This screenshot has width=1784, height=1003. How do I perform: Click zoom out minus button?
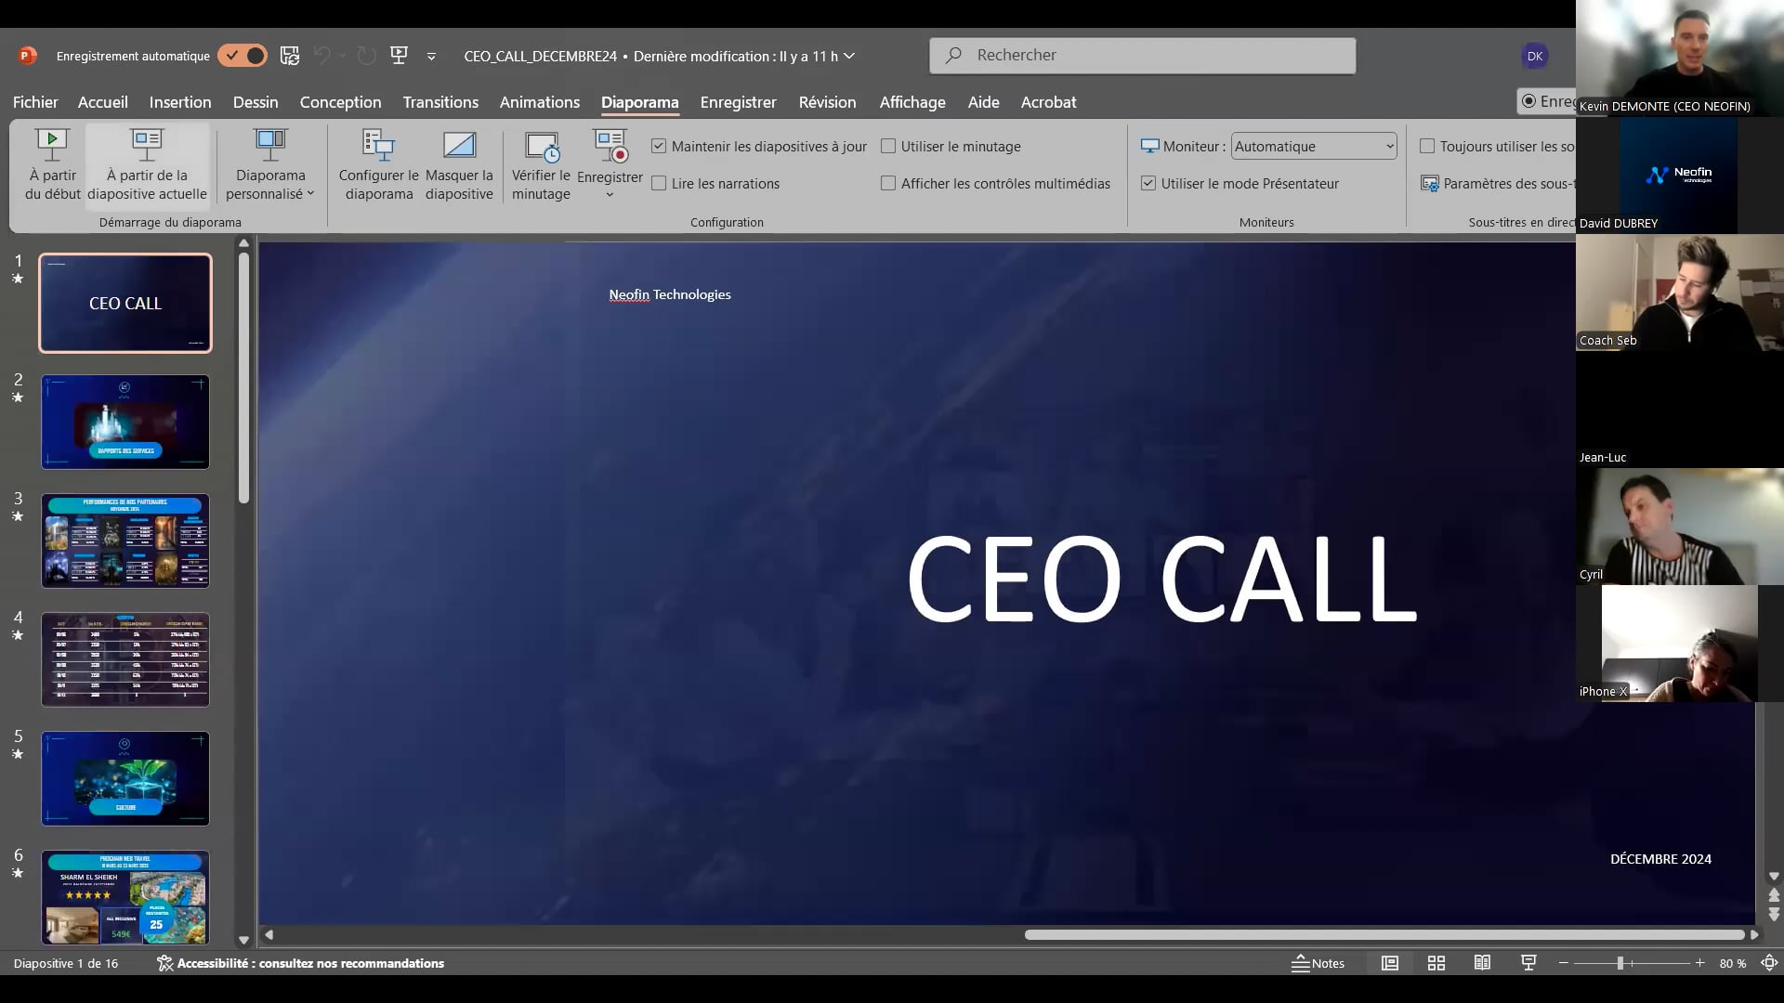1564,963
